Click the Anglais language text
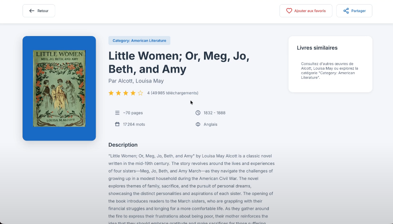The height and width of the screenshot is (224, 393). [x=211, y=124]
